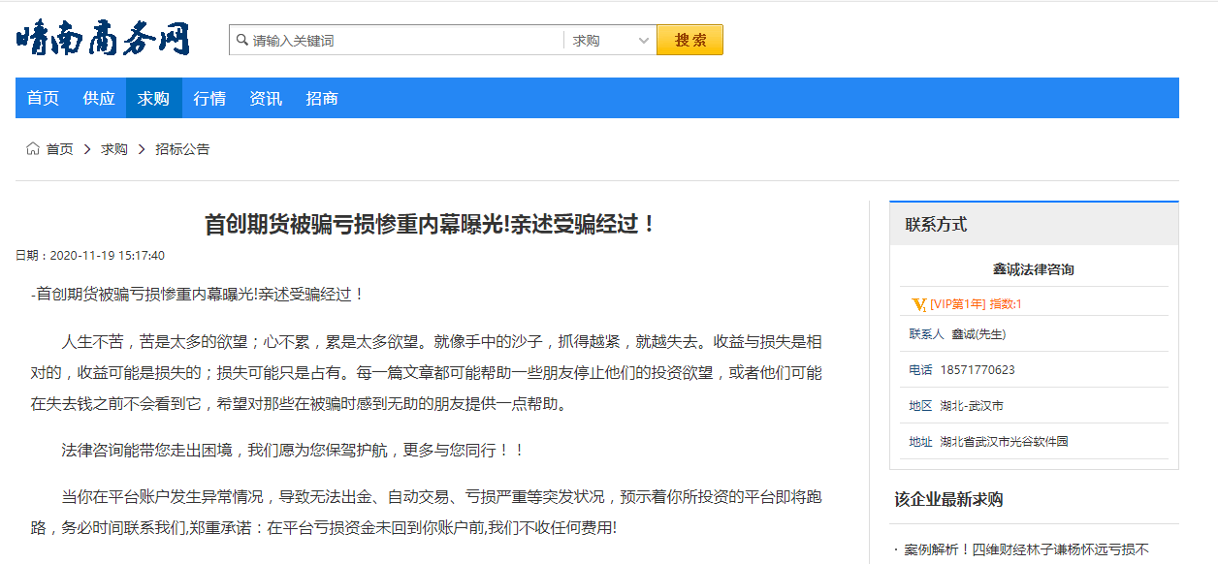Open 案例解析！四维财经 listing link
Viewport: 1218px width, 564px height.
pyautogui.click(x=1026, y=550)
